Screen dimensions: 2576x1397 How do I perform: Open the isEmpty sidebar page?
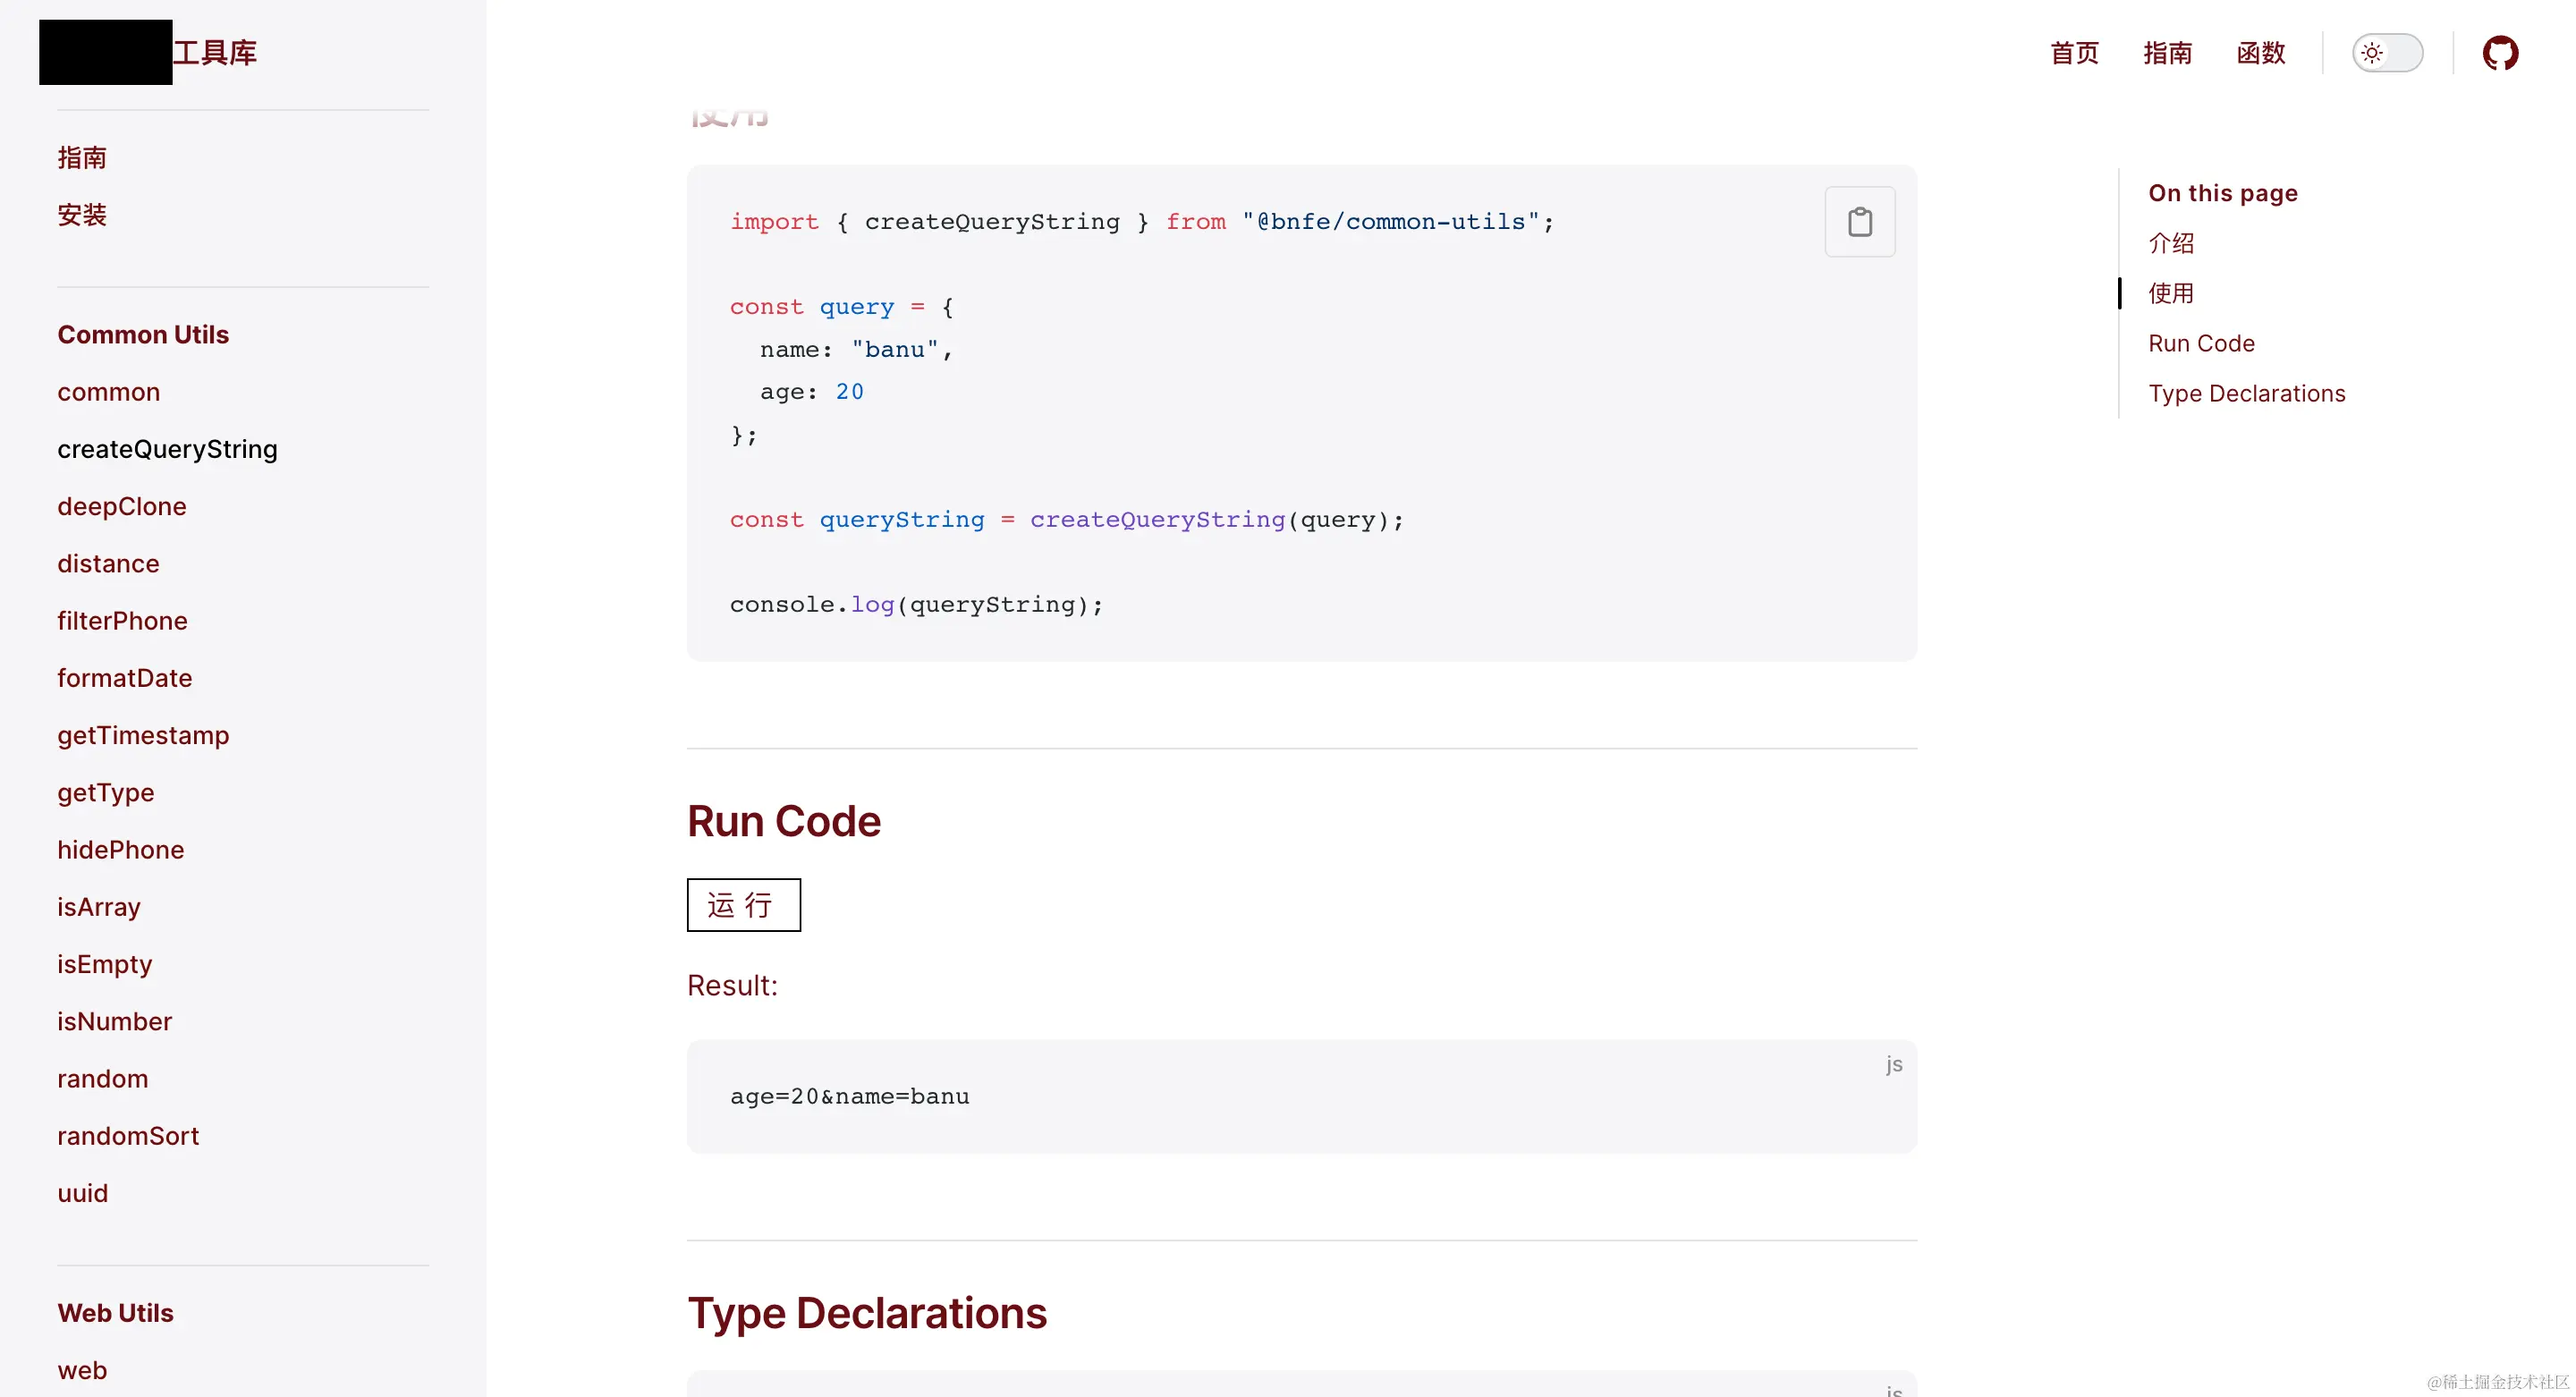(104, 964)
